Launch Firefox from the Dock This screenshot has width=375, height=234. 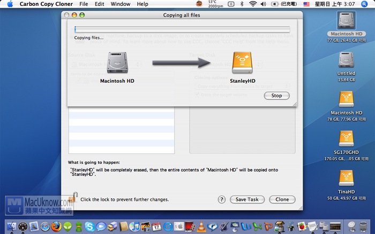(56, 227)
